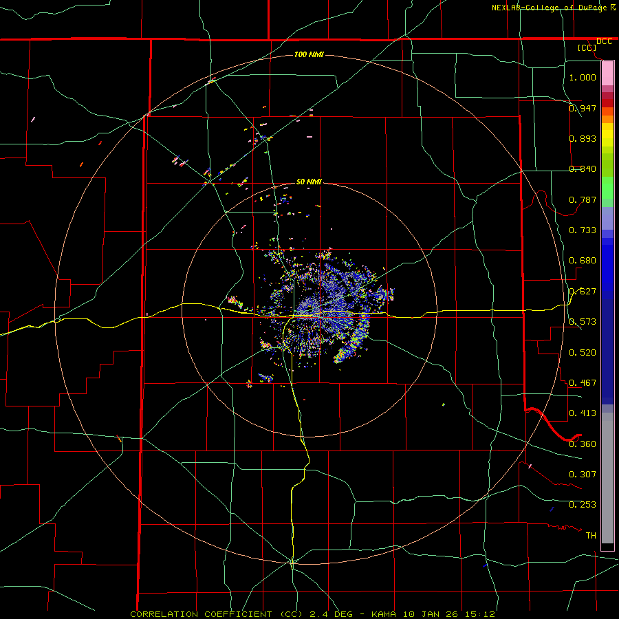Select the 0.787 legend value
This screenshot has width=619, height=619.
pos(583,199)
